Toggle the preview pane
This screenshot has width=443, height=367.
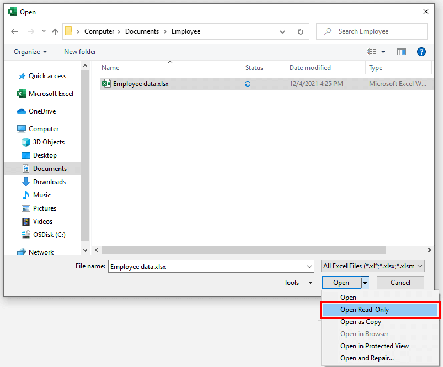[x=401, y=51]
